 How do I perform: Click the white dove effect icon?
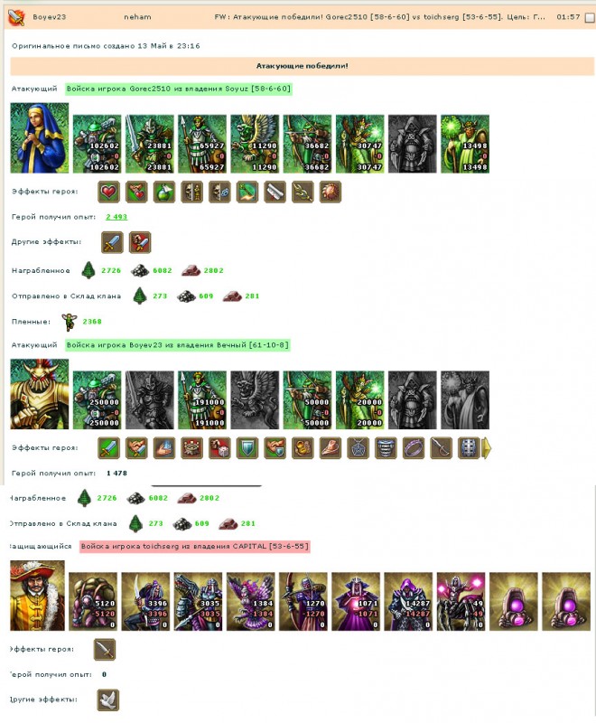108,700
